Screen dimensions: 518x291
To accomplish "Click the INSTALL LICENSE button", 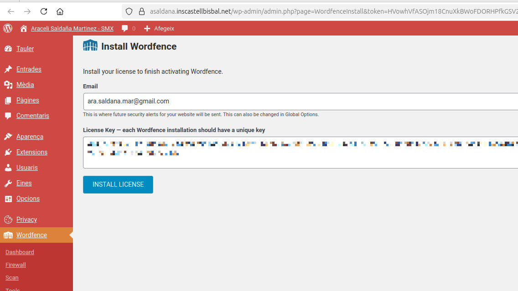I will (x=118, y=184).
